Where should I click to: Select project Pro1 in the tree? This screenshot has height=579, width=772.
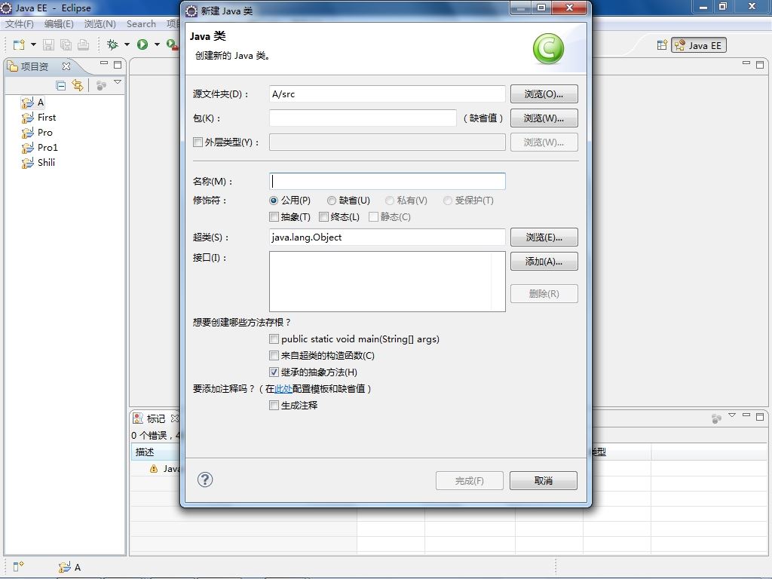pos(39,148)
